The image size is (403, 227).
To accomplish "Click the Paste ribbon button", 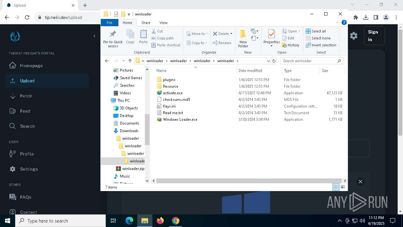I will [143, 37].
